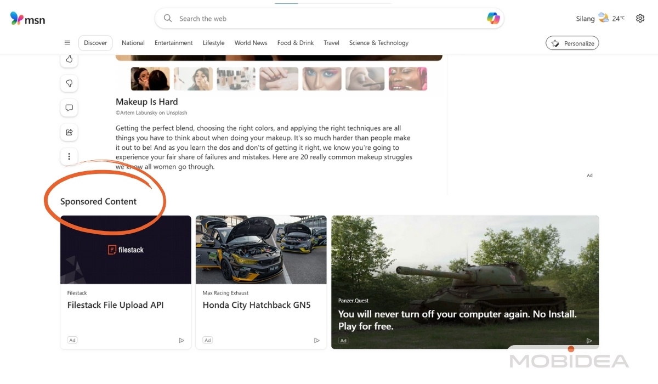Open the Travel tab
658x384 pixels.
(331, 43)
